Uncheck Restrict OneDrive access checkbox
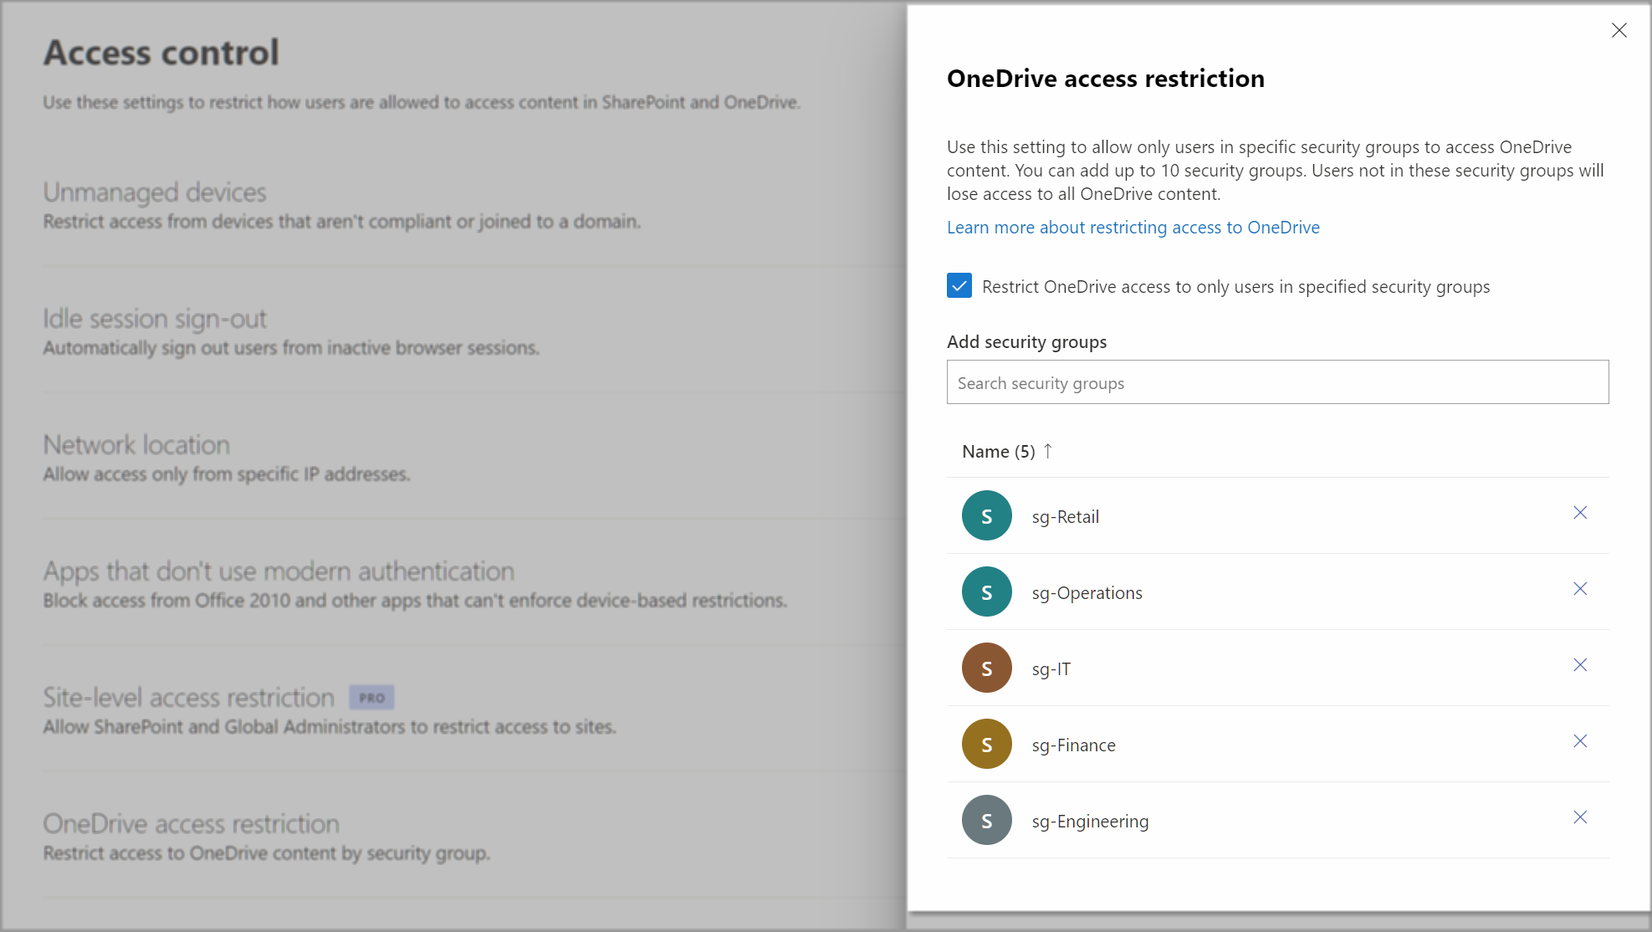The height and width of the screenshot is (932, 1652). point(959,285)
